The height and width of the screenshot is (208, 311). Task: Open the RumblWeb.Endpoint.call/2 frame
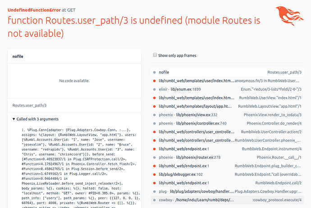click(x=227, y=183)
